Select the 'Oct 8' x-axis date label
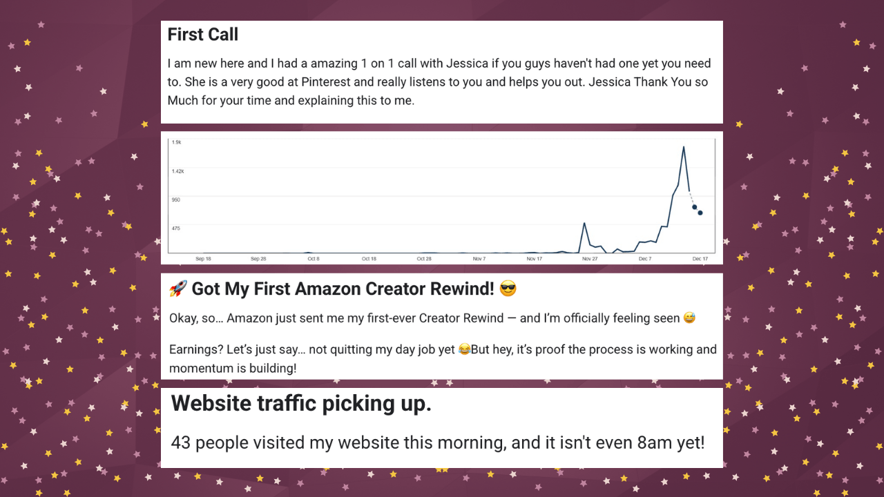Viewport: 884px width, 497px height. 313,259
